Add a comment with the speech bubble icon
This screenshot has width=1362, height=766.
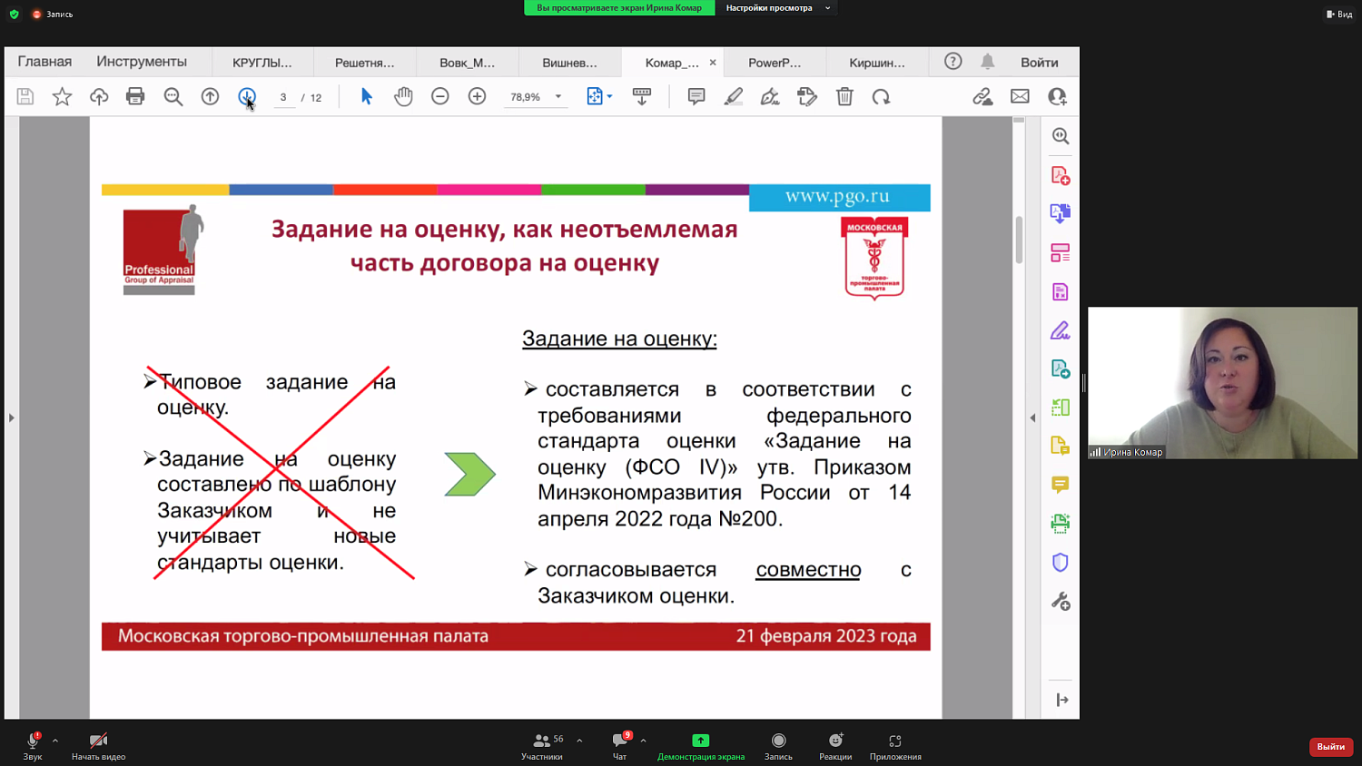point(696,96)
